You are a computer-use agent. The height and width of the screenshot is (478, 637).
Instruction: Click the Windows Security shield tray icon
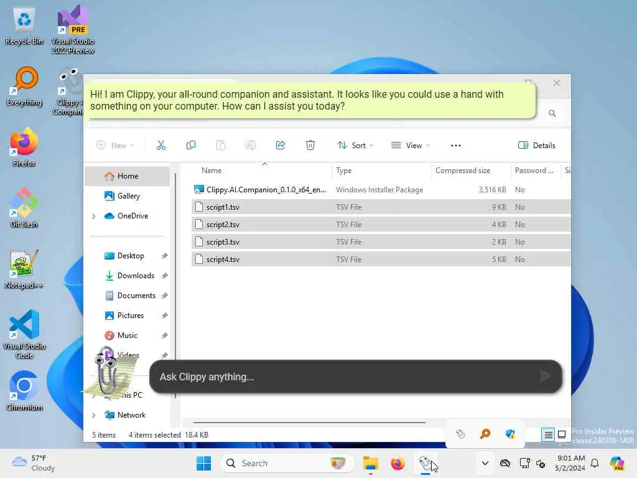tap(510, 434)
